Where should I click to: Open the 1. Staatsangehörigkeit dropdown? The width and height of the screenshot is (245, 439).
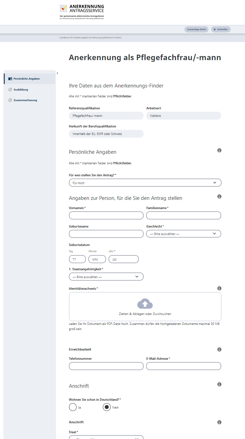tap(106, 276)
